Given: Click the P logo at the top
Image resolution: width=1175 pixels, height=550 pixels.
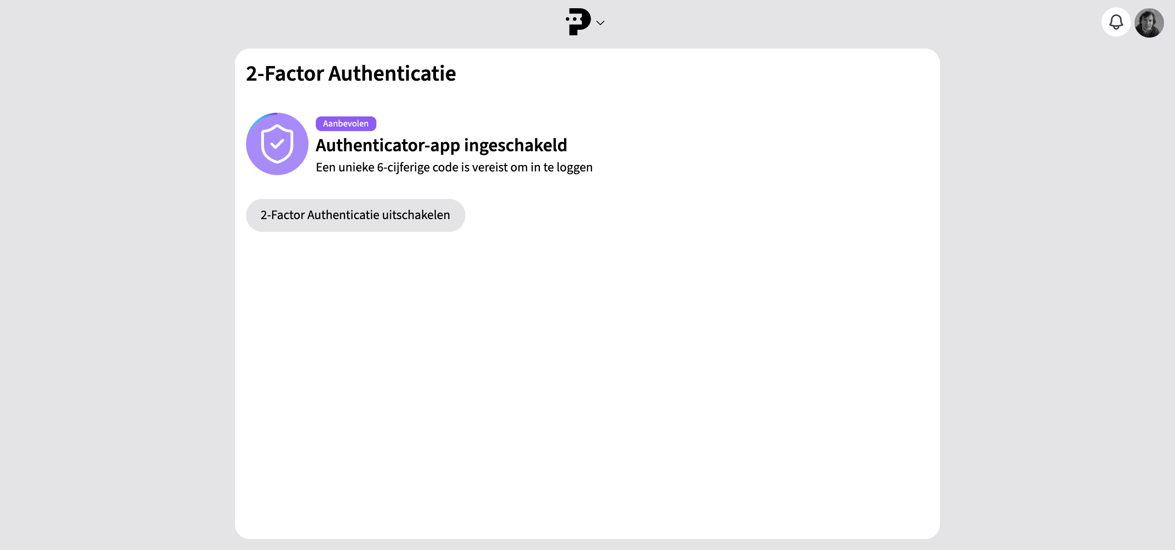Looking at the screenshot, I should tap(578, 22).
